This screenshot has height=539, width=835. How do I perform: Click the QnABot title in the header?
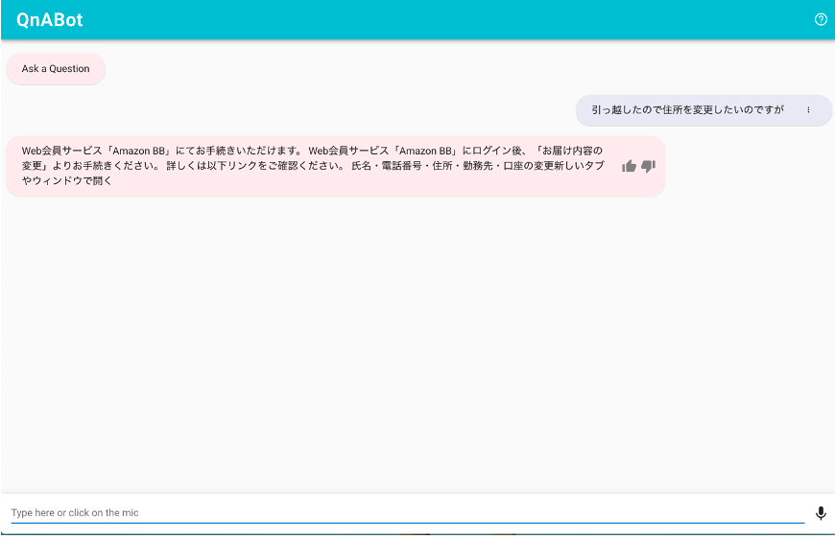click(x=50, y=20)
